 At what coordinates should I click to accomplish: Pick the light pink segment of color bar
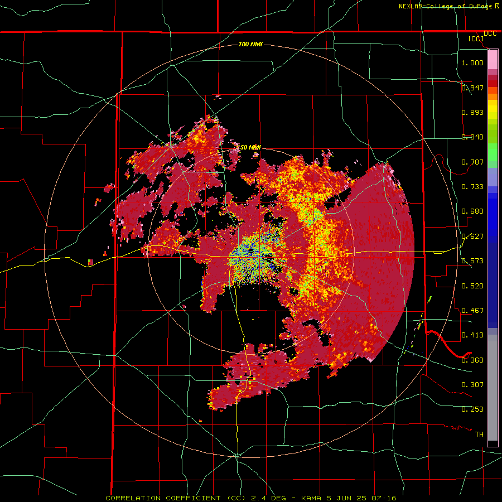[493, 59]
